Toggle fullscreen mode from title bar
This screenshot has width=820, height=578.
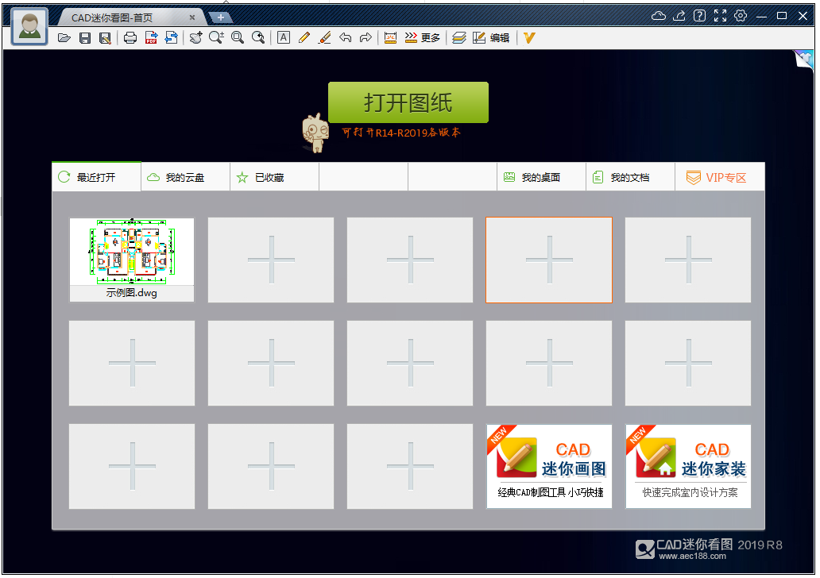pos(719,15)
